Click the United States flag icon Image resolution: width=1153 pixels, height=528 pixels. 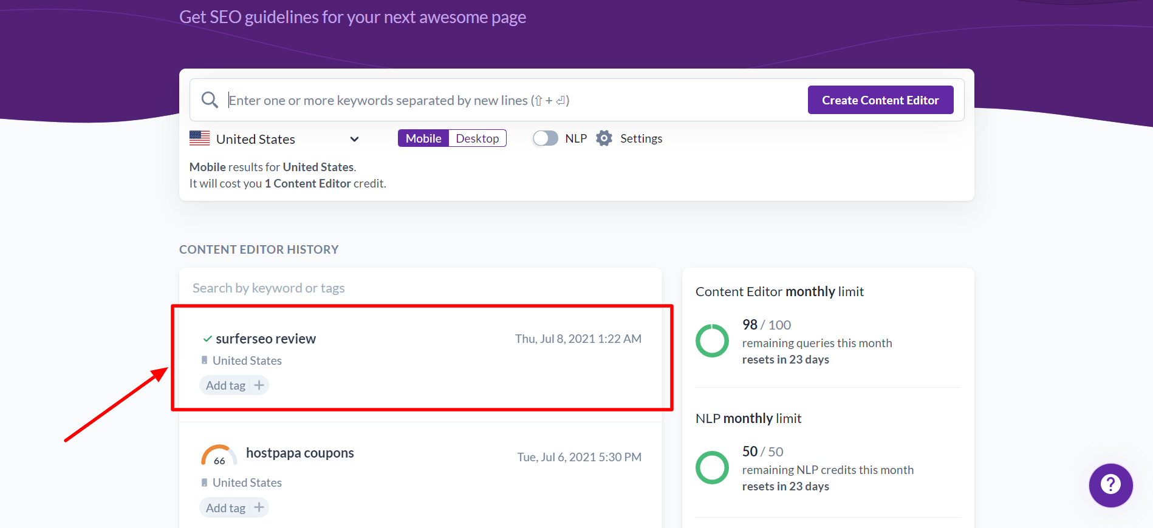pyautogui.click(x=199, y=138)
